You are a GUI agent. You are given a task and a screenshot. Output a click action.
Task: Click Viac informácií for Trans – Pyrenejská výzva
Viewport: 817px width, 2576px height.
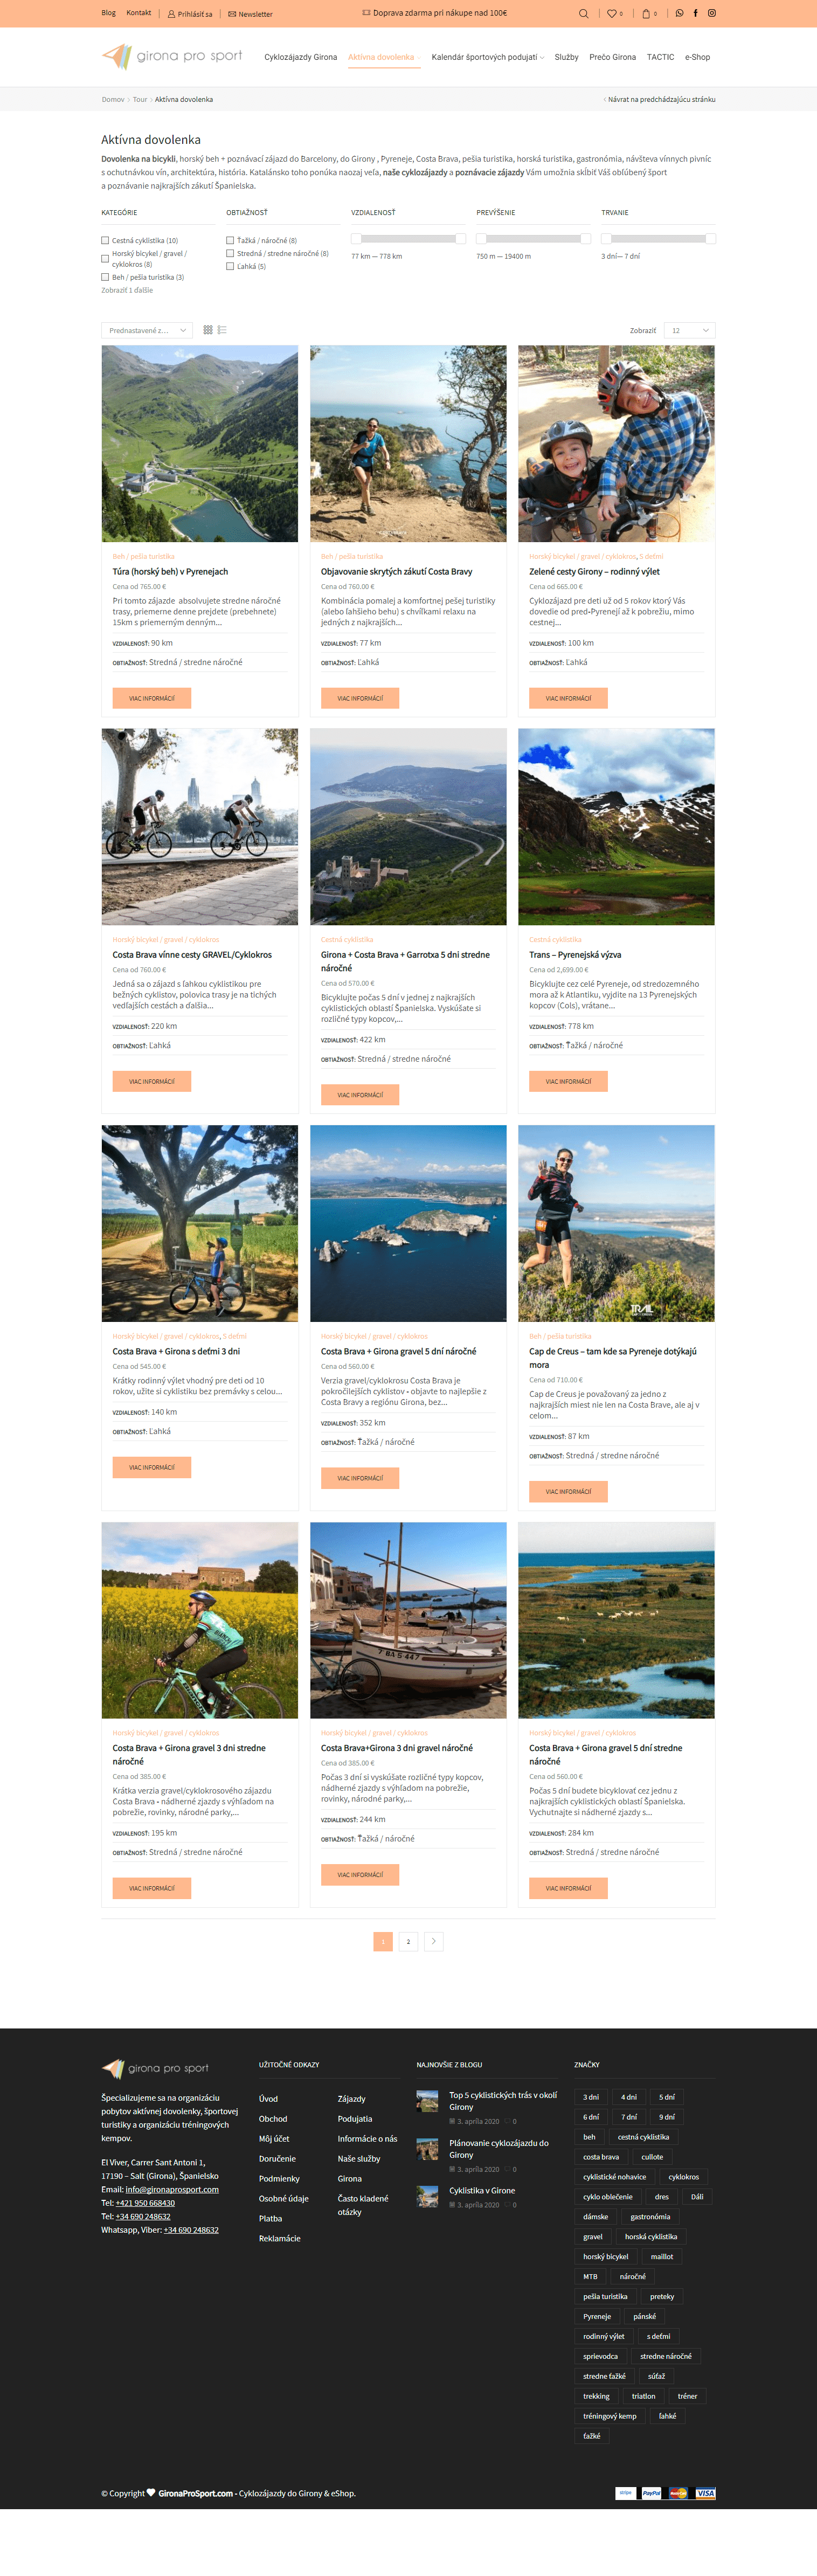[x=568, y=1081]
